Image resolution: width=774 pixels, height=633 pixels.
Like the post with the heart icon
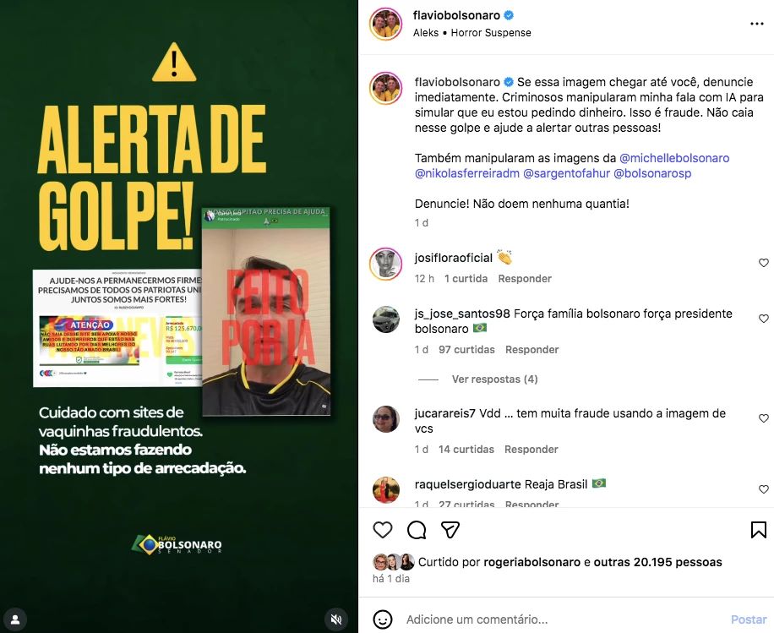383,530
